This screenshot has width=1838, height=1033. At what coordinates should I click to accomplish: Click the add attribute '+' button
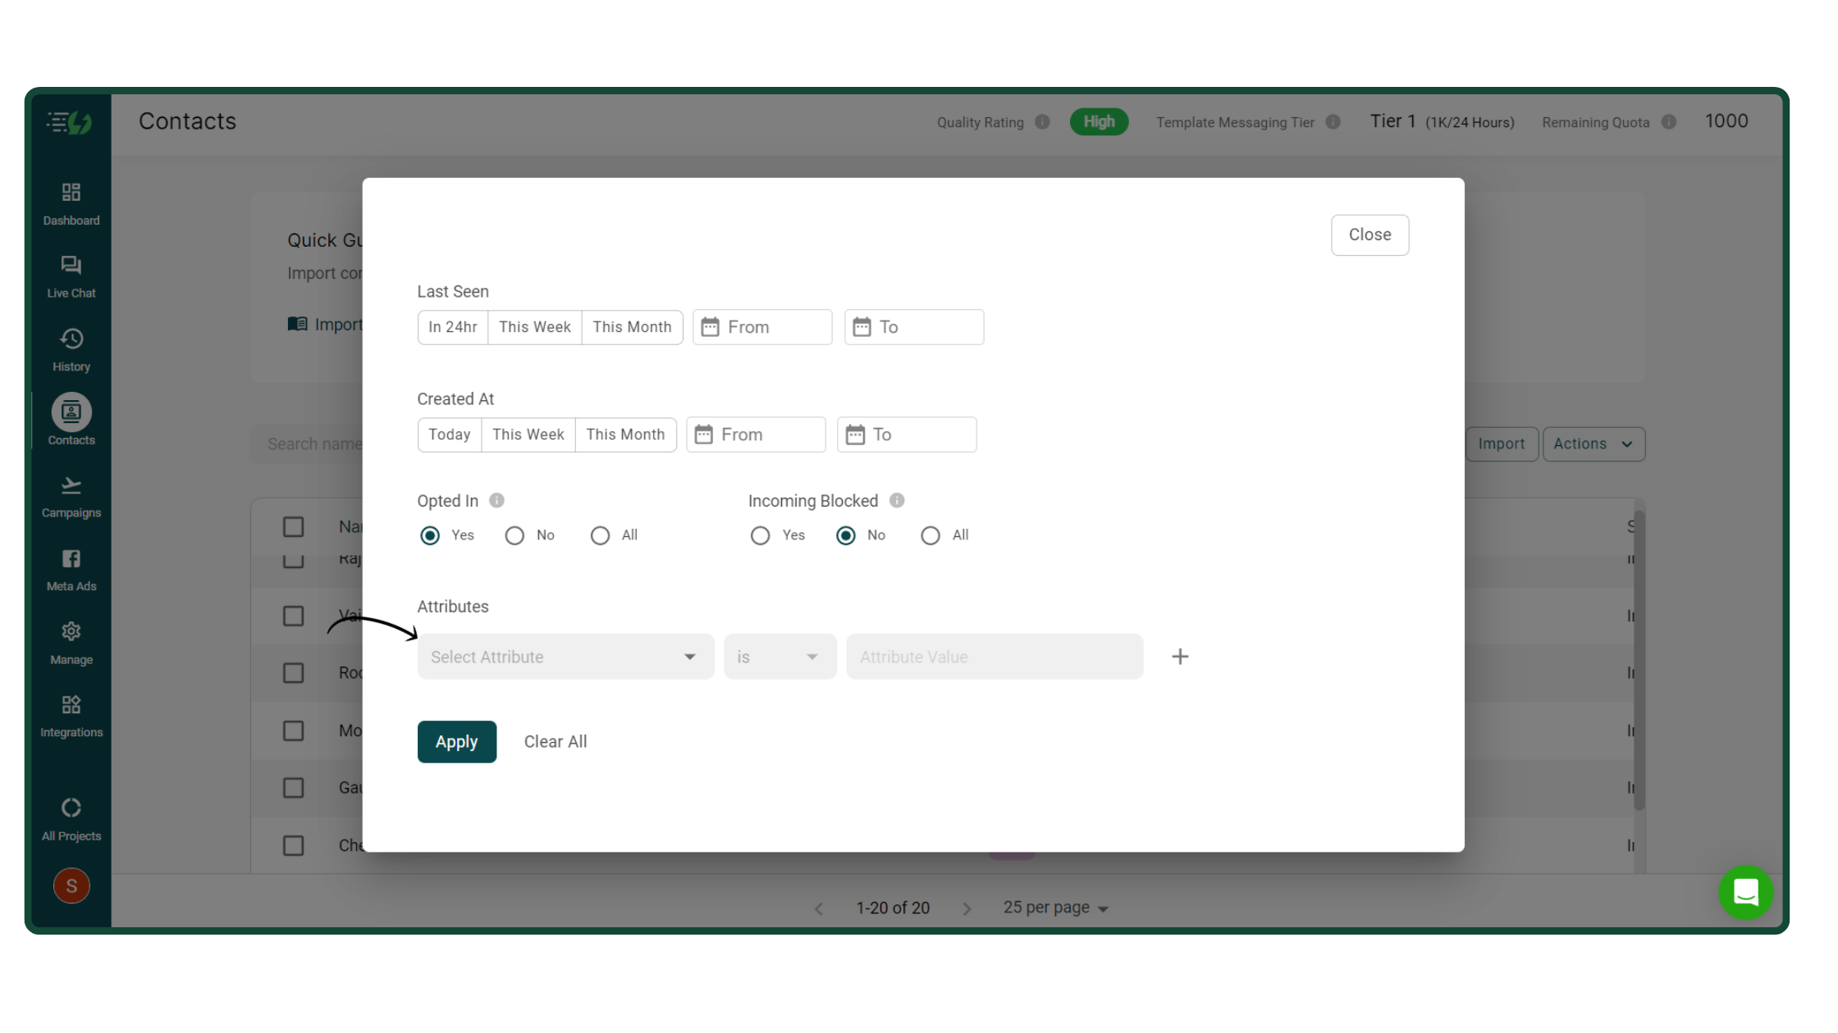click(1179, 656)
